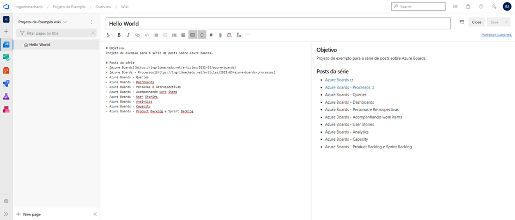The image size is (515, 220).
Task: Click the page title field Hello World
Action: [278, 23]
